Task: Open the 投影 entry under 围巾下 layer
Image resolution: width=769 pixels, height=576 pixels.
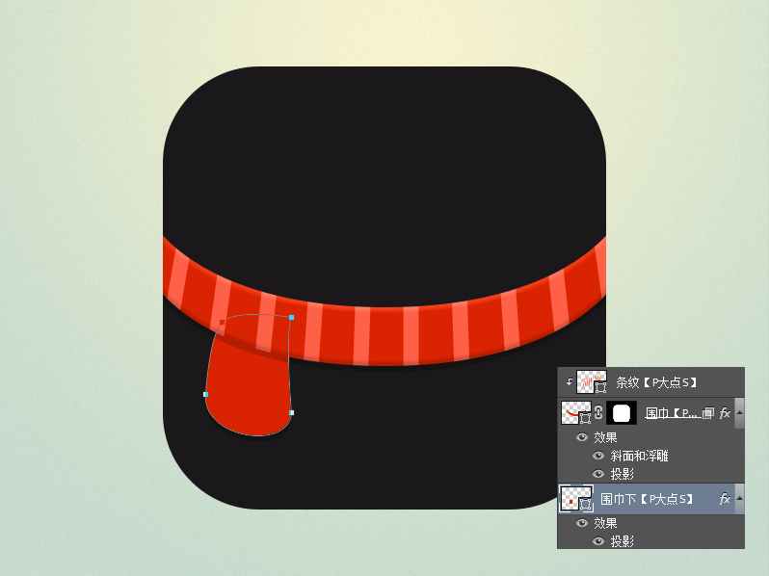Action: point(622,541)
